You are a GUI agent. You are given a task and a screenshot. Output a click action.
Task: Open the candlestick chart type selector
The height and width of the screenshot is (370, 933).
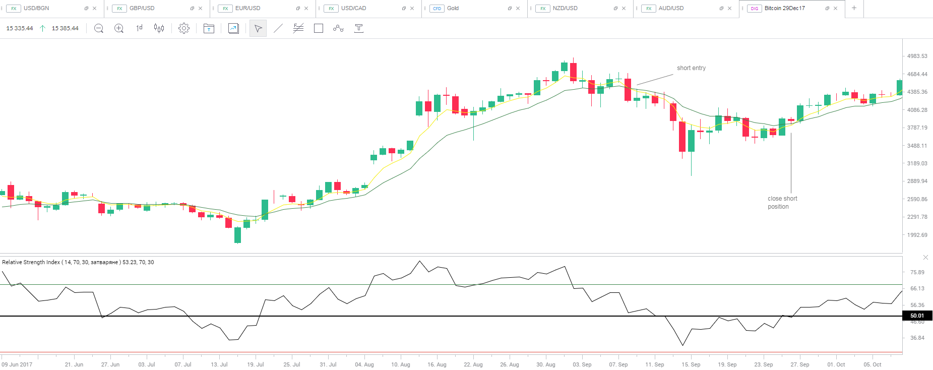(159, 28)
